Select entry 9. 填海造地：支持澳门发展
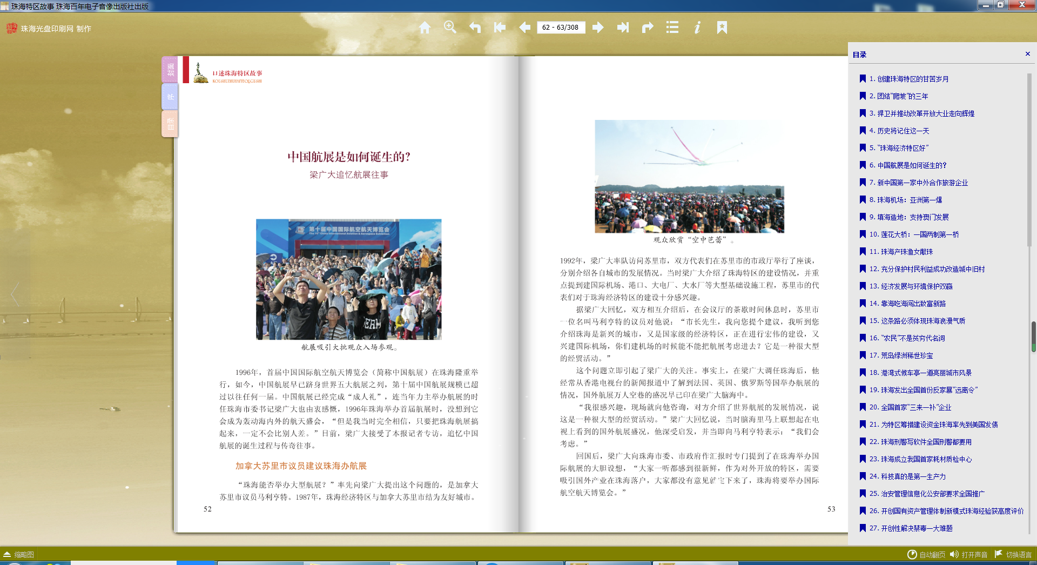This screenshot has height=565, width=1037. [909, 217]
